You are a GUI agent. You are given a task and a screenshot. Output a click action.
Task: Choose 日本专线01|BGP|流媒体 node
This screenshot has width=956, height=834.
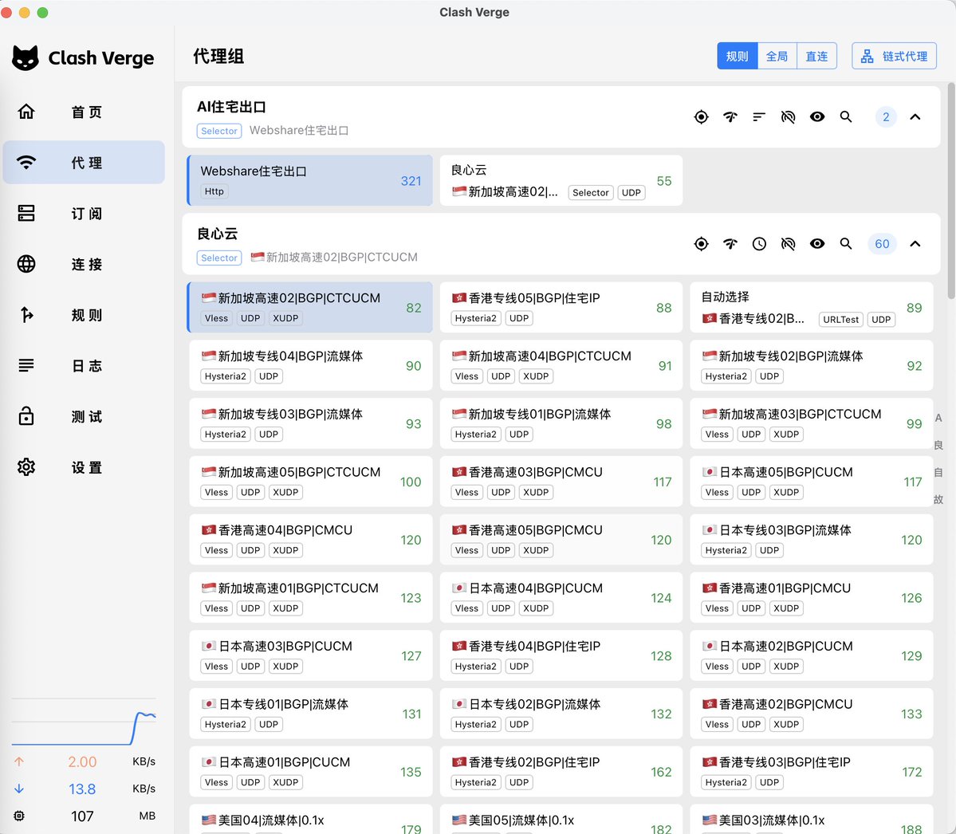[x=311, y=714]
